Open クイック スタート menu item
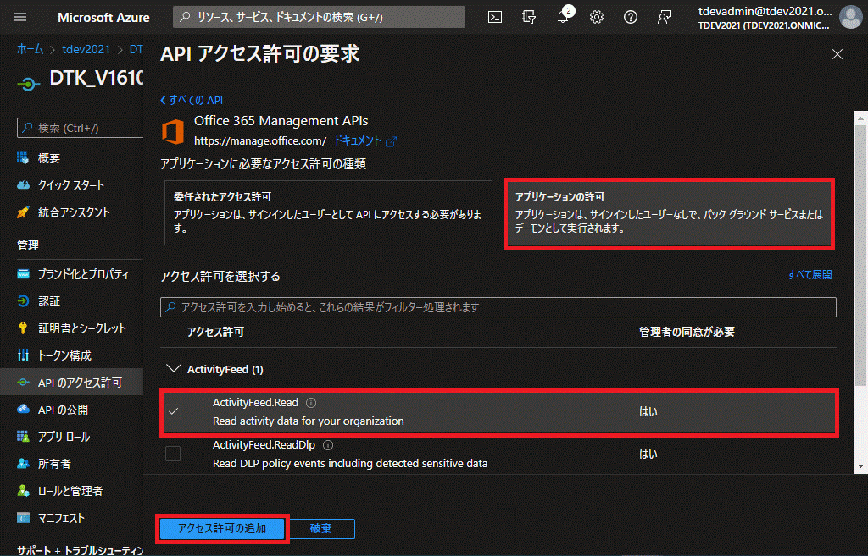 [72, 185]
